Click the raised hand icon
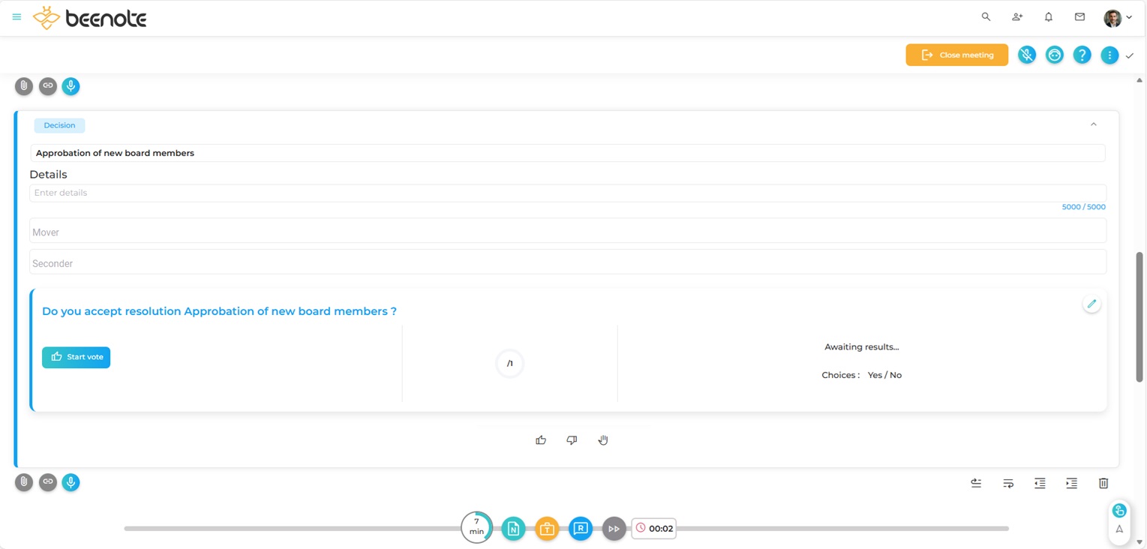This screenshot has height=549, width=1147. [x=603, y=440]
